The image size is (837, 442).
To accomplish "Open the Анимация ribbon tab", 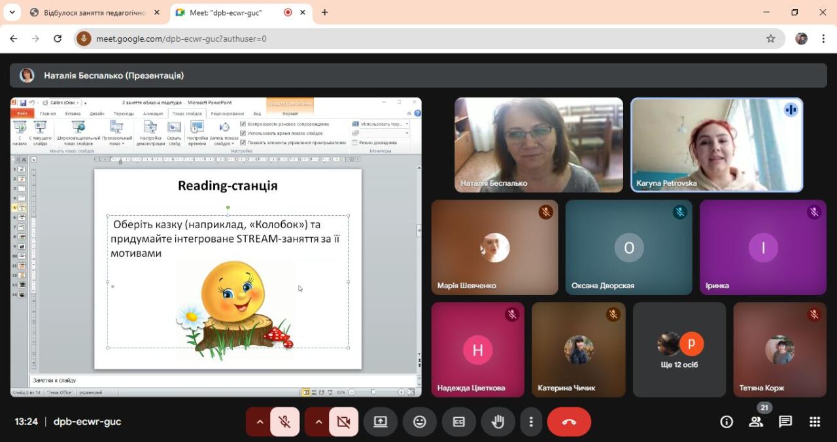I will click(x=153, y=113).
